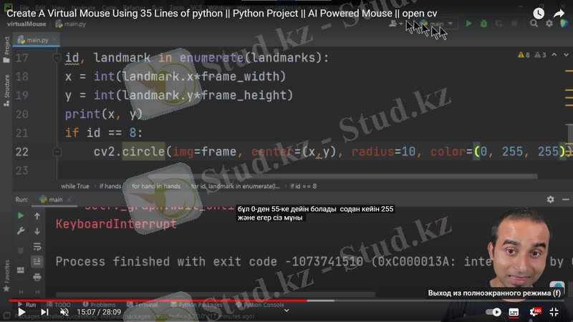Open Run panel settings gear icon
The image size is (573, 322).
[x=550, y=200]
